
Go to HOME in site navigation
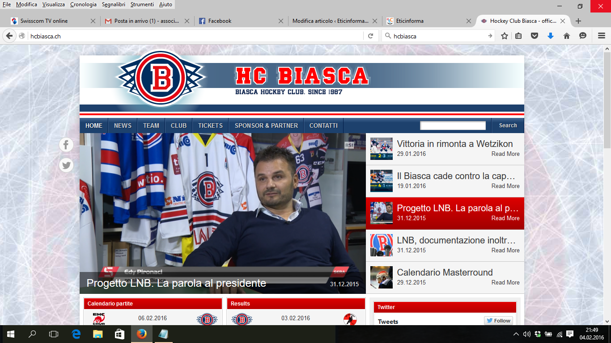pyautogui.click(x=94, y=125)
